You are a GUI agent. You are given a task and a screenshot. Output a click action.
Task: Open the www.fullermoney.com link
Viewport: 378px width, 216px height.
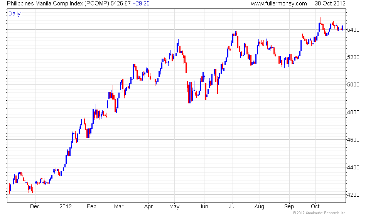pos(278,3)
